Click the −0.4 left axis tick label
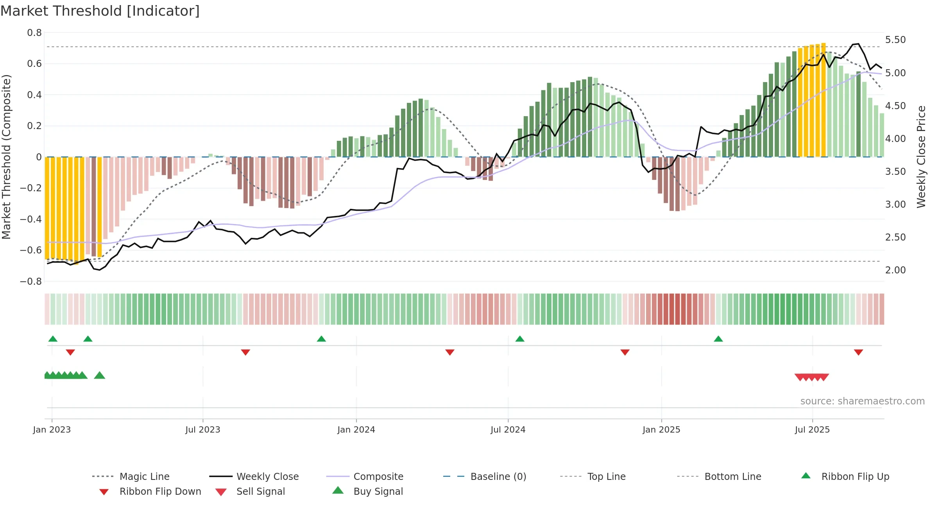Viewport: 938px width, 528px height. tap(31, 219)
